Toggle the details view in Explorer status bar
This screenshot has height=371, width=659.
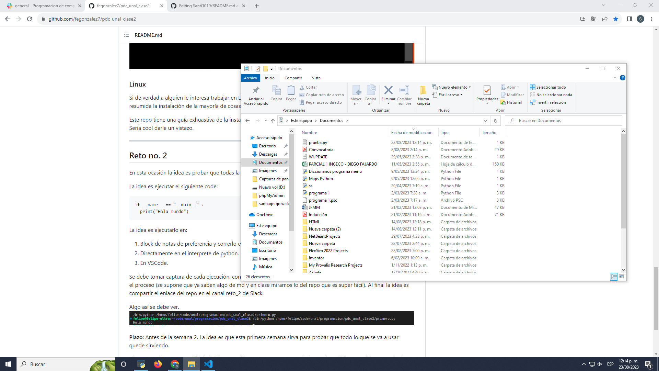click(613, 277)
